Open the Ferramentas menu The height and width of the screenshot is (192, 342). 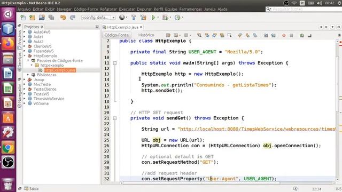coord(191,9)
